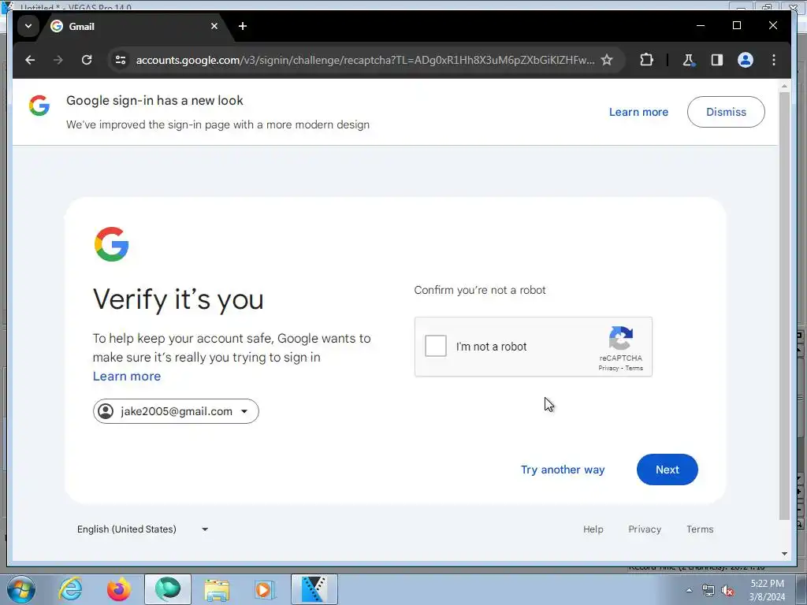Check the I'm not a robot box

pos(435,346)
